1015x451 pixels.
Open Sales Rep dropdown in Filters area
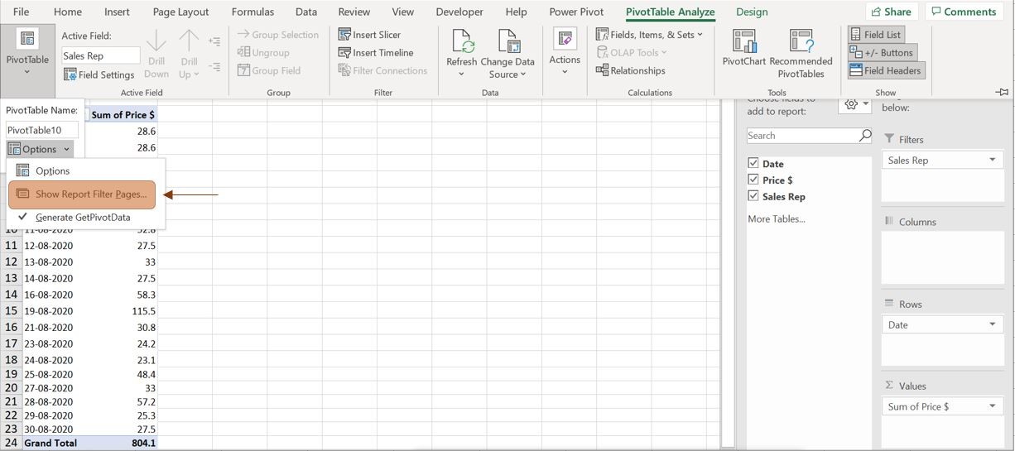[x=992, y=160]
